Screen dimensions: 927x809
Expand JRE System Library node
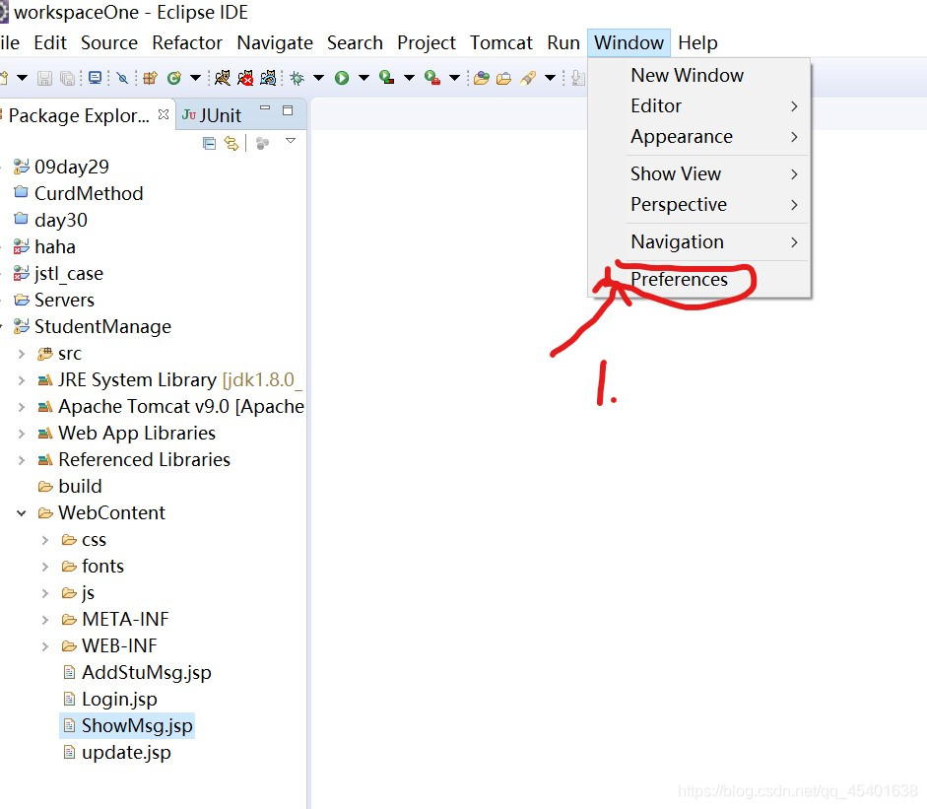point(22,380)
